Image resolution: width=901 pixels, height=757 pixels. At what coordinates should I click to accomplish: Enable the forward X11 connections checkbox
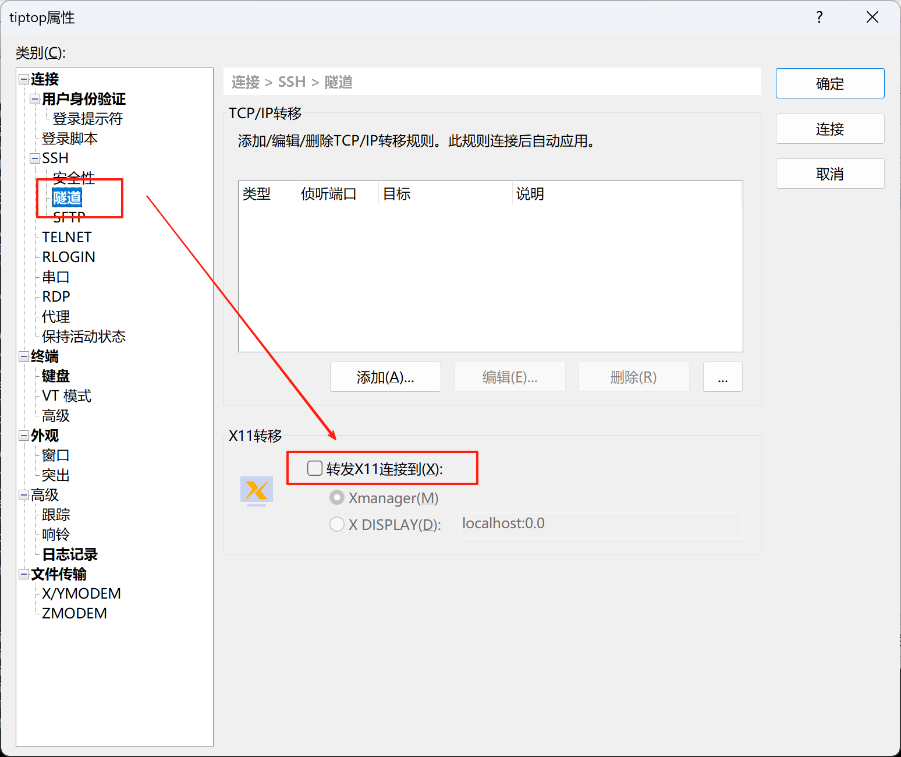pos(315,468)
